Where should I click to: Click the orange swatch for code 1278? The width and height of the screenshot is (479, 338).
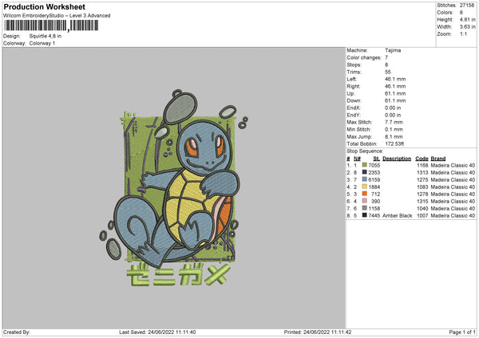(x=365, y=194)
